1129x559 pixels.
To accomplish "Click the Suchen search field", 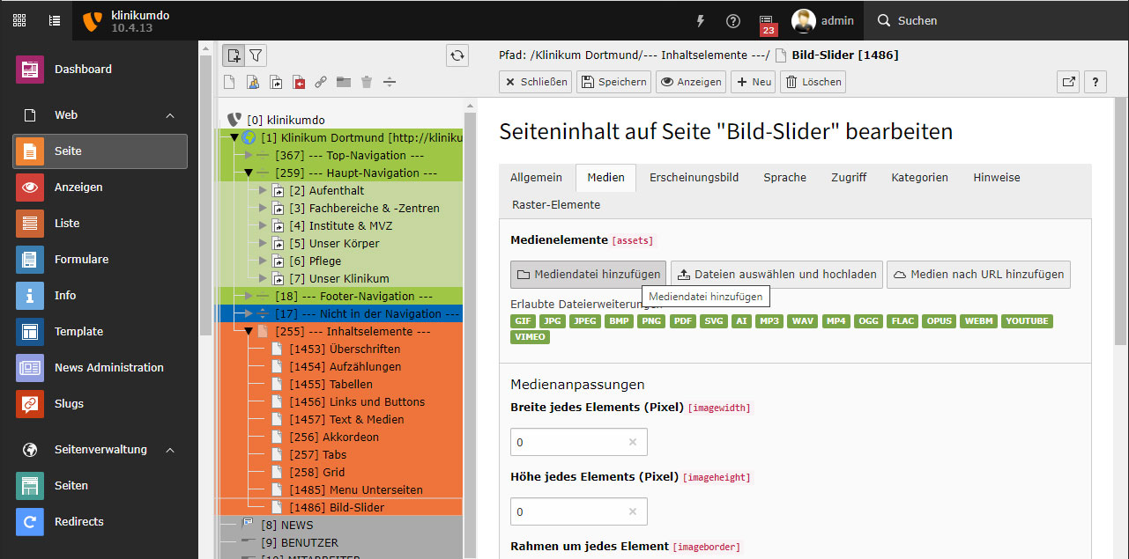I will pyautogui.click(x=917, y=21).
